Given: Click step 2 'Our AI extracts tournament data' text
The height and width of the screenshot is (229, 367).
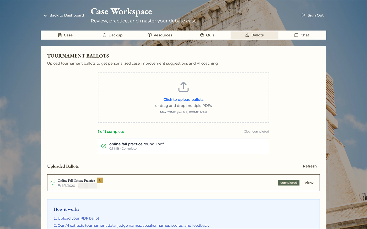Looking at the screenshot, I should (x=133, y=226).
